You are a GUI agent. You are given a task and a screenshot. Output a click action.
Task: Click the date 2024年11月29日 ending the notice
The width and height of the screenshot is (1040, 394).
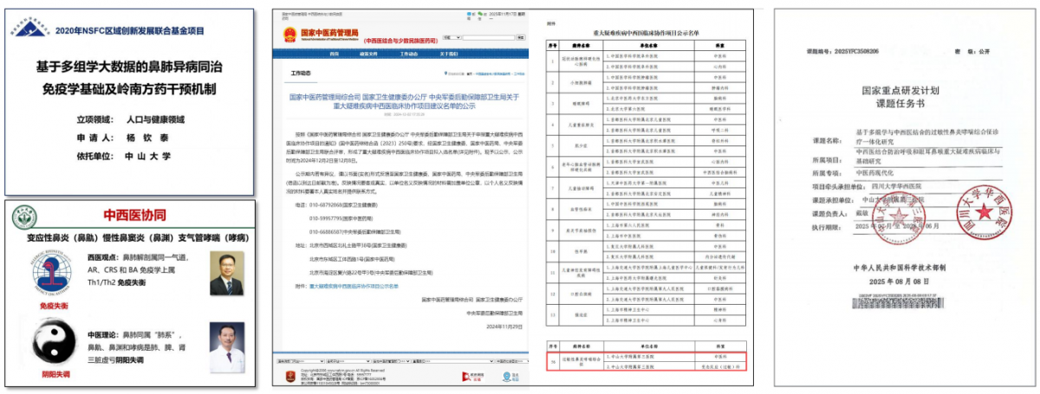click(x=504, y=326)
